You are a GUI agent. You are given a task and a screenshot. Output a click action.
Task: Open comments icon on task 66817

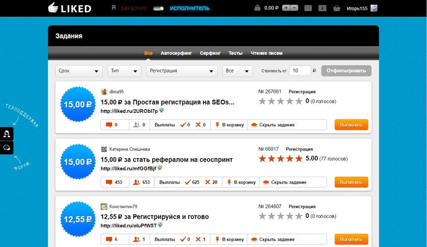coord(109,182)
